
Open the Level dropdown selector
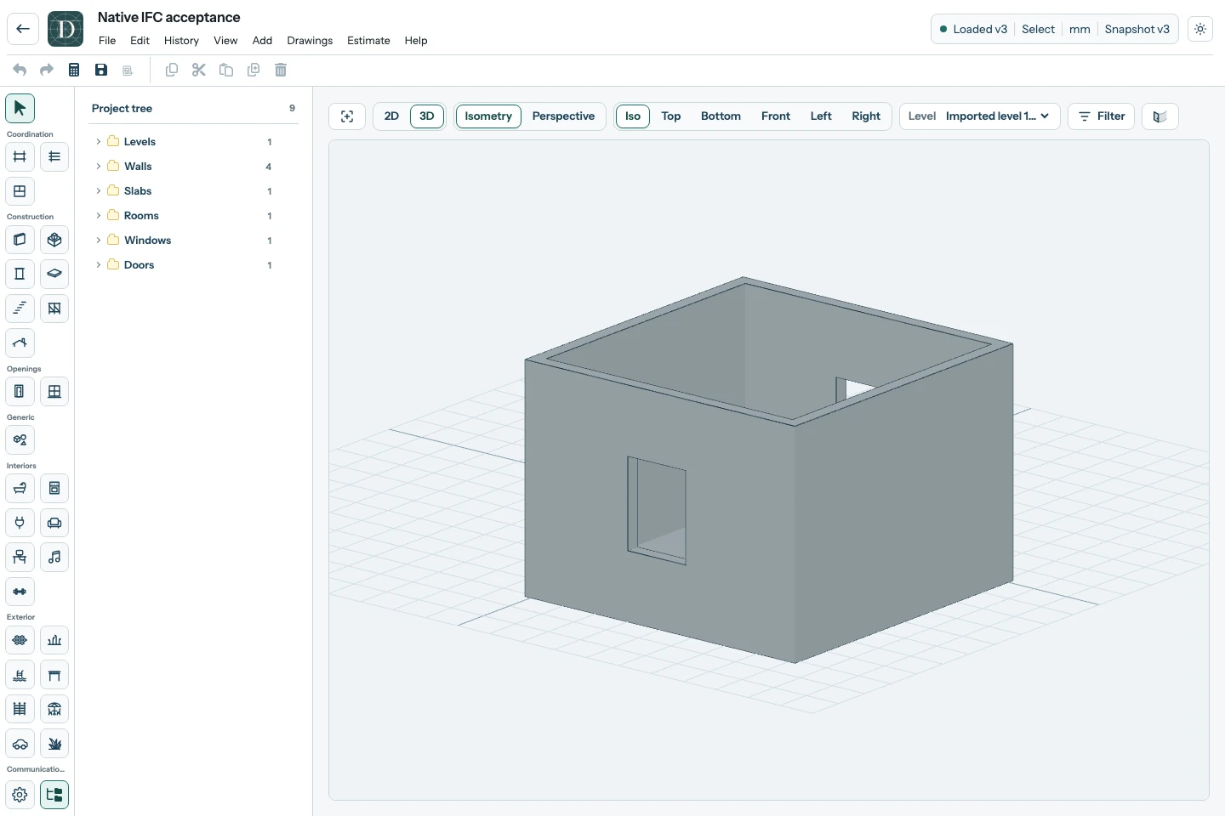click(x=980, y=116)
